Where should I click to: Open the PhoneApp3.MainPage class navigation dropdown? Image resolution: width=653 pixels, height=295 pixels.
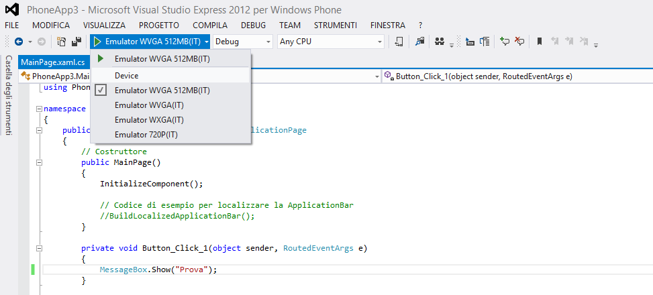click(377, 76)
